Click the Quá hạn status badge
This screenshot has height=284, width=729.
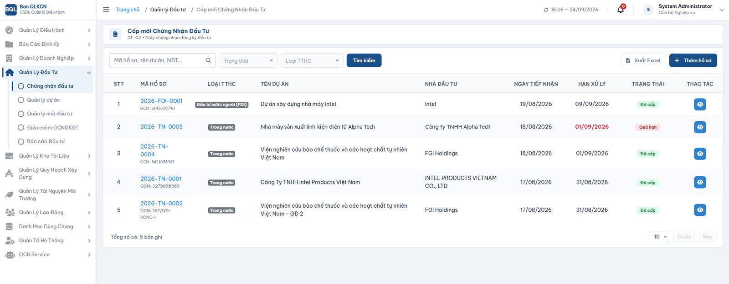[x=648, y=127]
